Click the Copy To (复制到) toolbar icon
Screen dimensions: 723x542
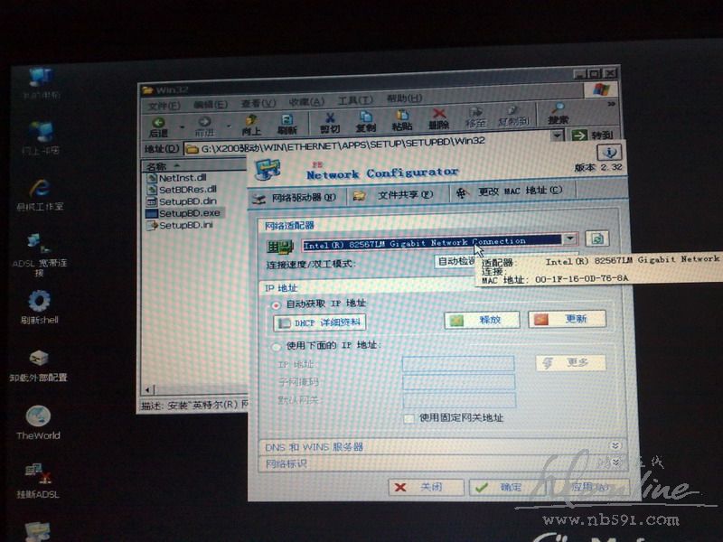pos(513,117)
